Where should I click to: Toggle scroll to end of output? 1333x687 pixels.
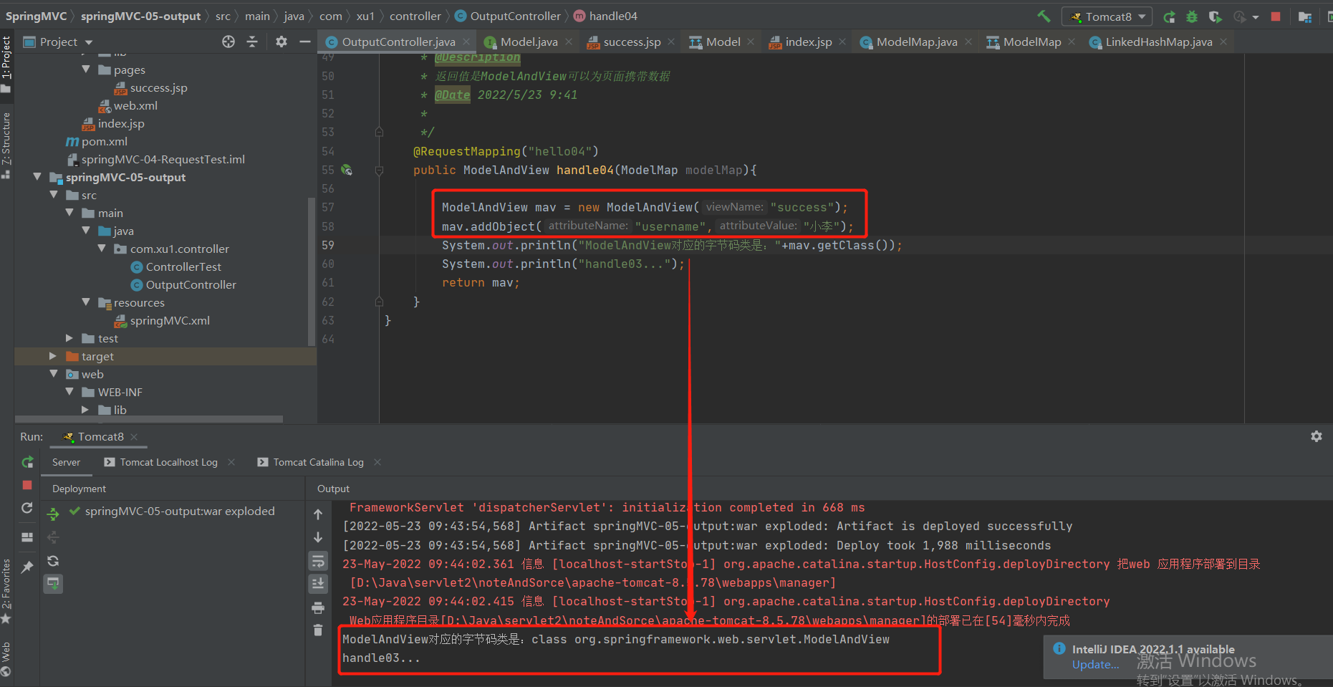318,584
